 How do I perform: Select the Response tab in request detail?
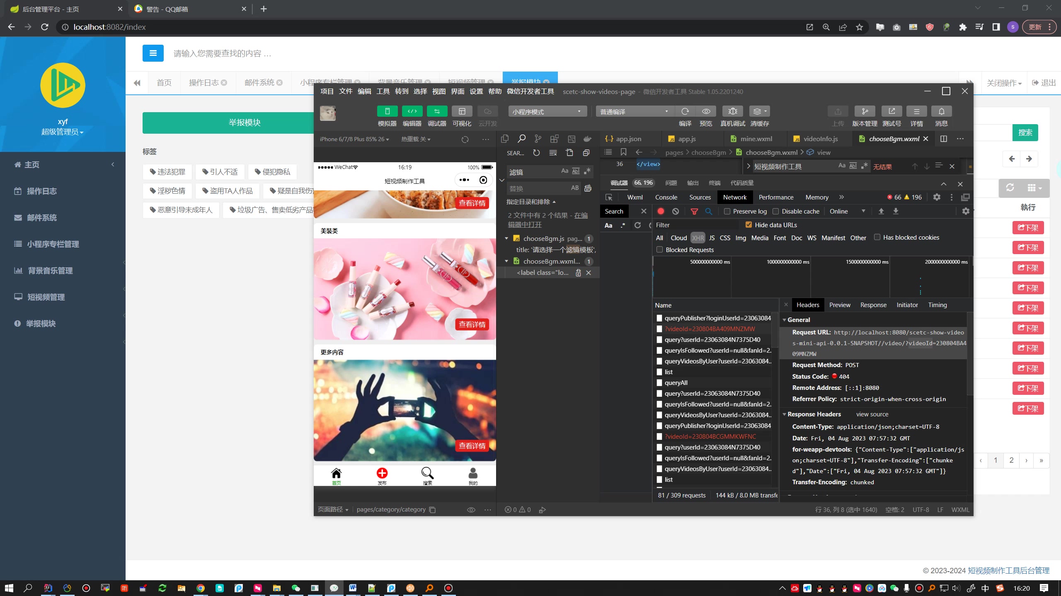873,305
